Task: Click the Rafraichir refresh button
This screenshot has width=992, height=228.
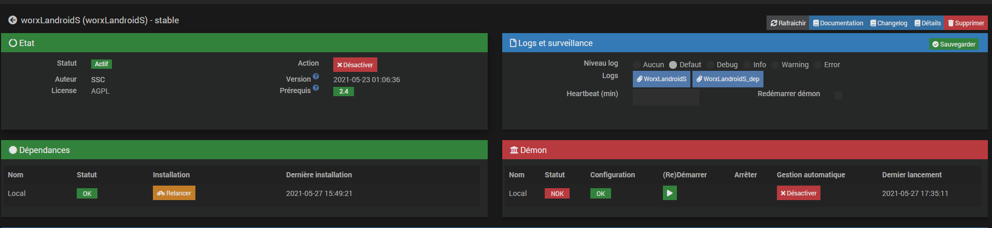Action: 788,23
